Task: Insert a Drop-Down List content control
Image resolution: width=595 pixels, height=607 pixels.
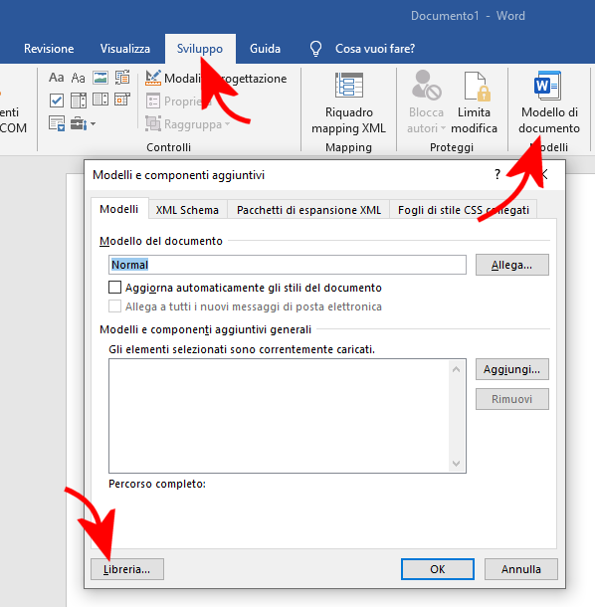Action: pyautogui.click(x=100, y=100)
